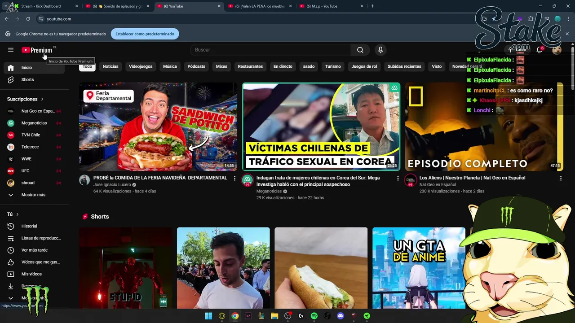Open PROBÉ la COMIDA DE LA FERIA video title

click(x=160, y=178)
